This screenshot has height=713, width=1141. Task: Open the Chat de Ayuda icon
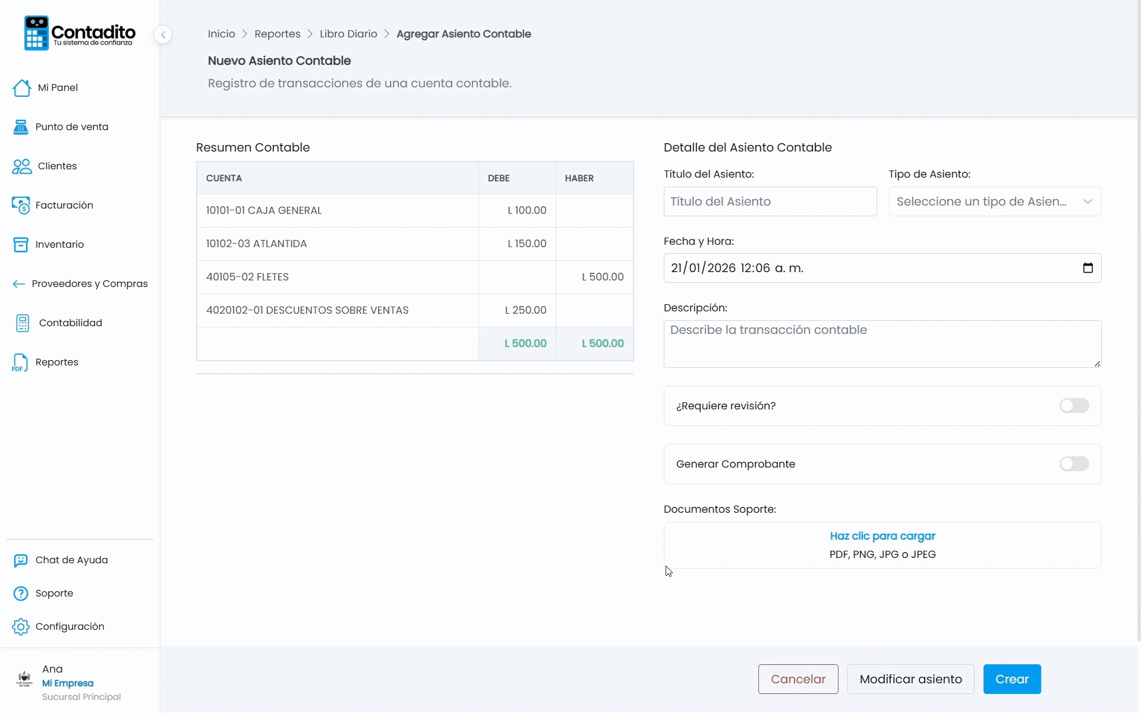click(21, 560)
